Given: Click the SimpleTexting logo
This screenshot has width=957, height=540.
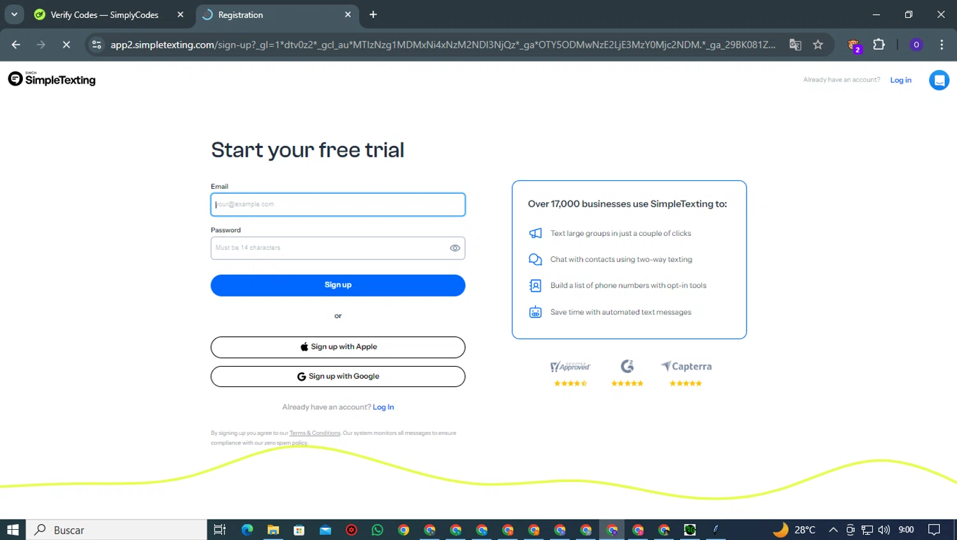Looking at the screenshot, I should pyautogui.click(x=52, y=79).
